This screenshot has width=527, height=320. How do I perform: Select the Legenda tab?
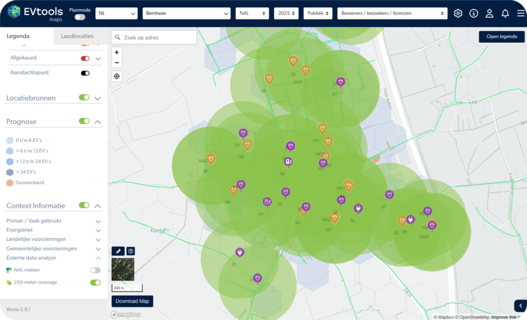click(18, 36)
